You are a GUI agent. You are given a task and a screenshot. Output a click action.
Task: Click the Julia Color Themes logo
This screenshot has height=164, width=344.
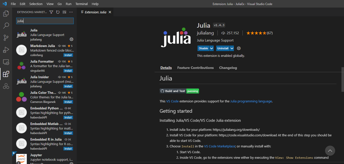pos(21,97)
